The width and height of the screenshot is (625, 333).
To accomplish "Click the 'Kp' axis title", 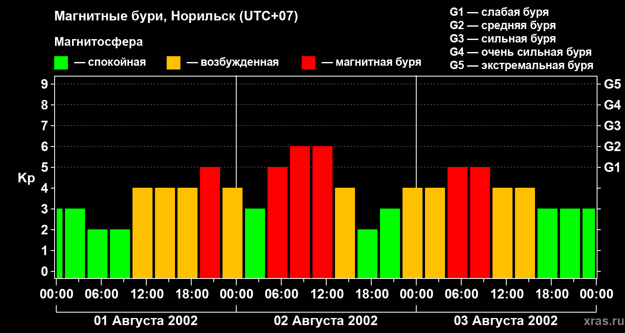I will 26,178.
